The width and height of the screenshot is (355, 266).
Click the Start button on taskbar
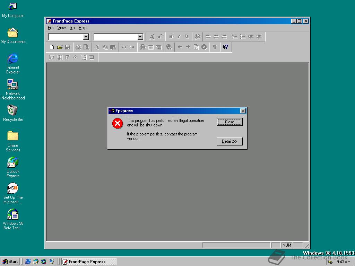[x=10, y=261]
